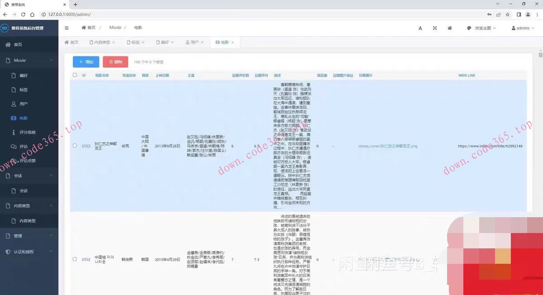Click the palette icon beside 改变主题
The width and height of the screenshot is (543, 295).
click(469, 28)
